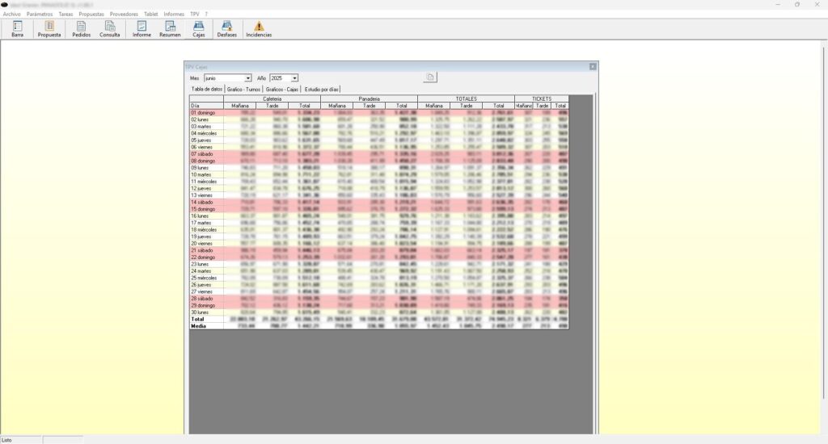The image size is (828, 444).
Task: Launch the Consulta tool
Action: [110, 29]
